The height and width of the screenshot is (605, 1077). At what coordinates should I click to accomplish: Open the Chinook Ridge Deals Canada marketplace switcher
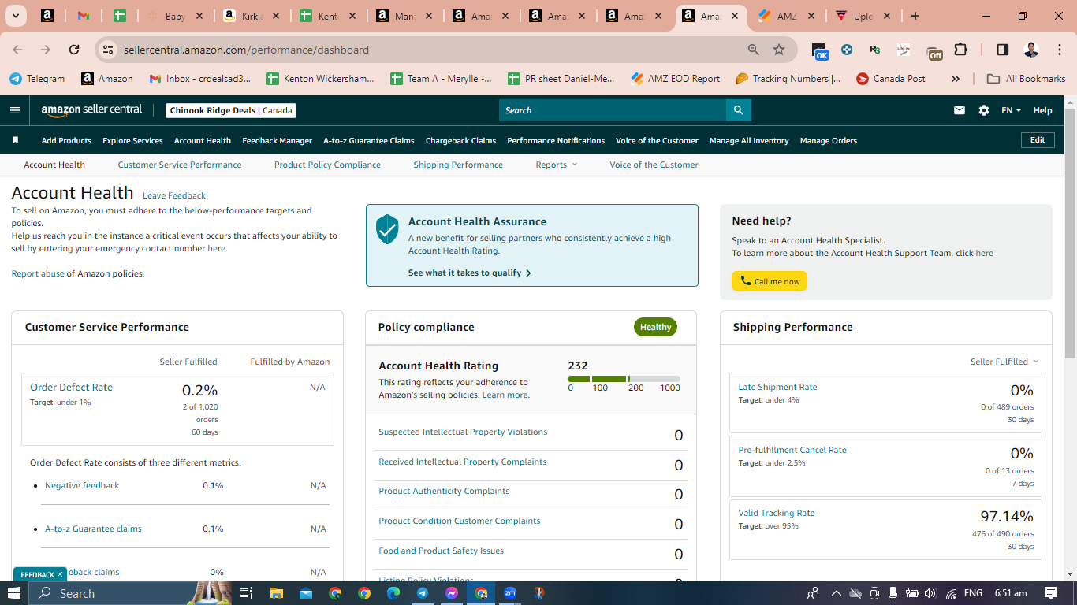(232, 110)
